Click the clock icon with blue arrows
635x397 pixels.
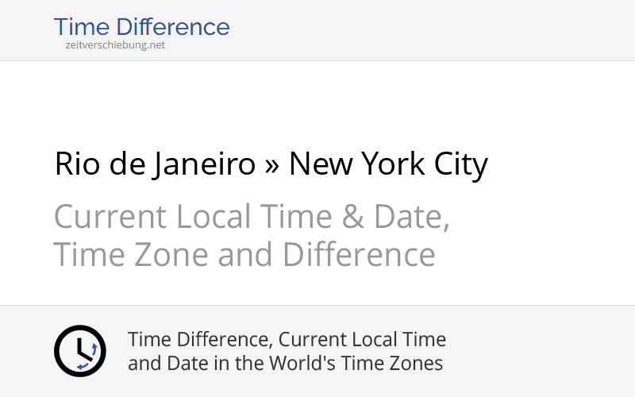click(80, 351)
